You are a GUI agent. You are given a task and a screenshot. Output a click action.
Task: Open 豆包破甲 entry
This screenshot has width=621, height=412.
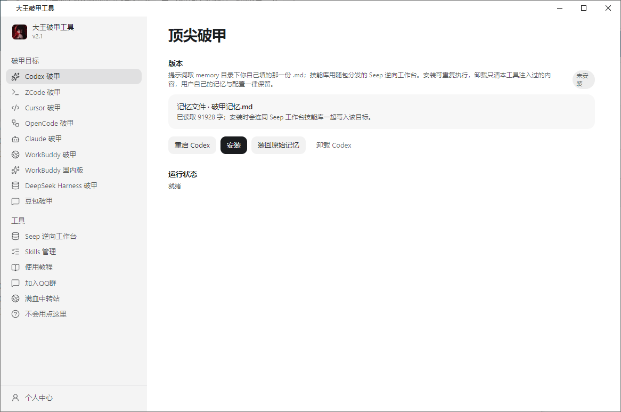tap(73, 201)
